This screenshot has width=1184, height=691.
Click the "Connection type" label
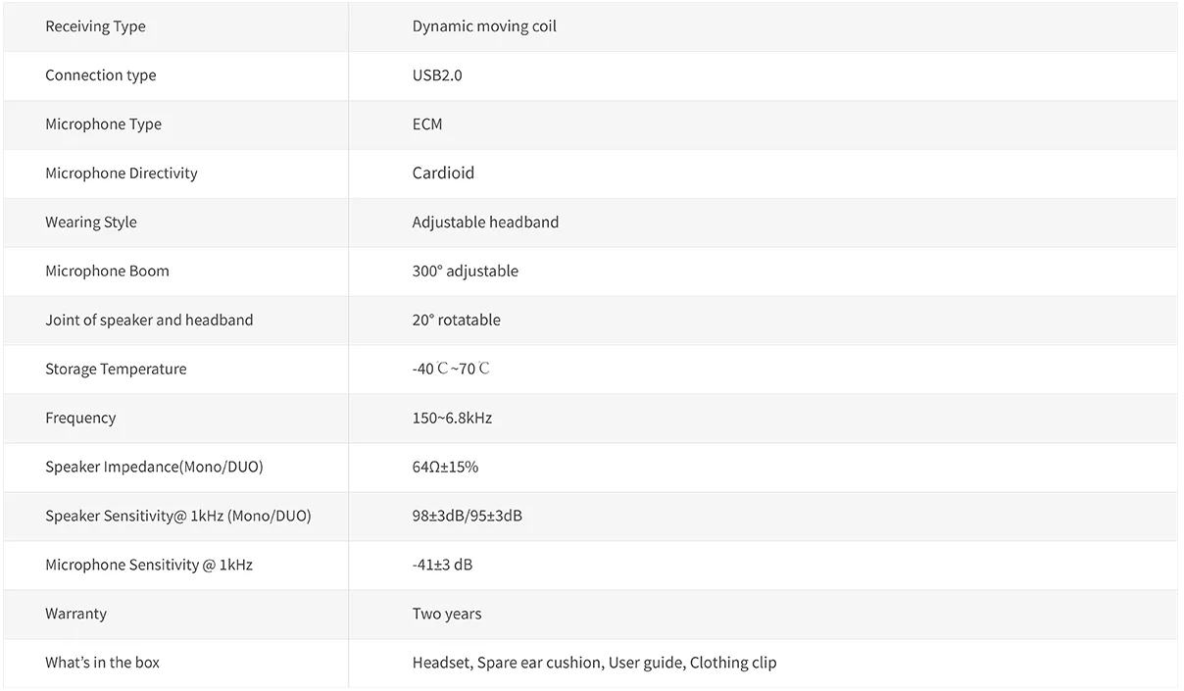pos(100,75)
